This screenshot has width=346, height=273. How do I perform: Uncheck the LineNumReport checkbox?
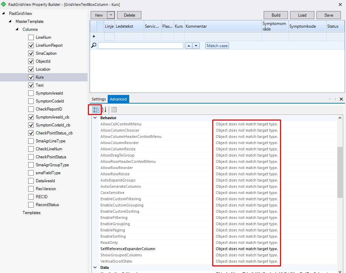point(31,45)
